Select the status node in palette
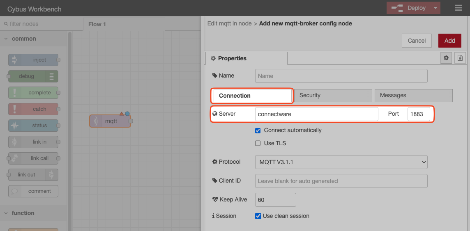This screenshot has width=470, height=231. coord(33,126)
